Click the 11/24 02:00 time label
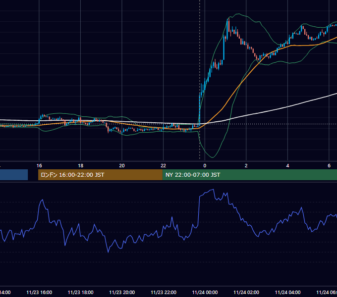 246,292
